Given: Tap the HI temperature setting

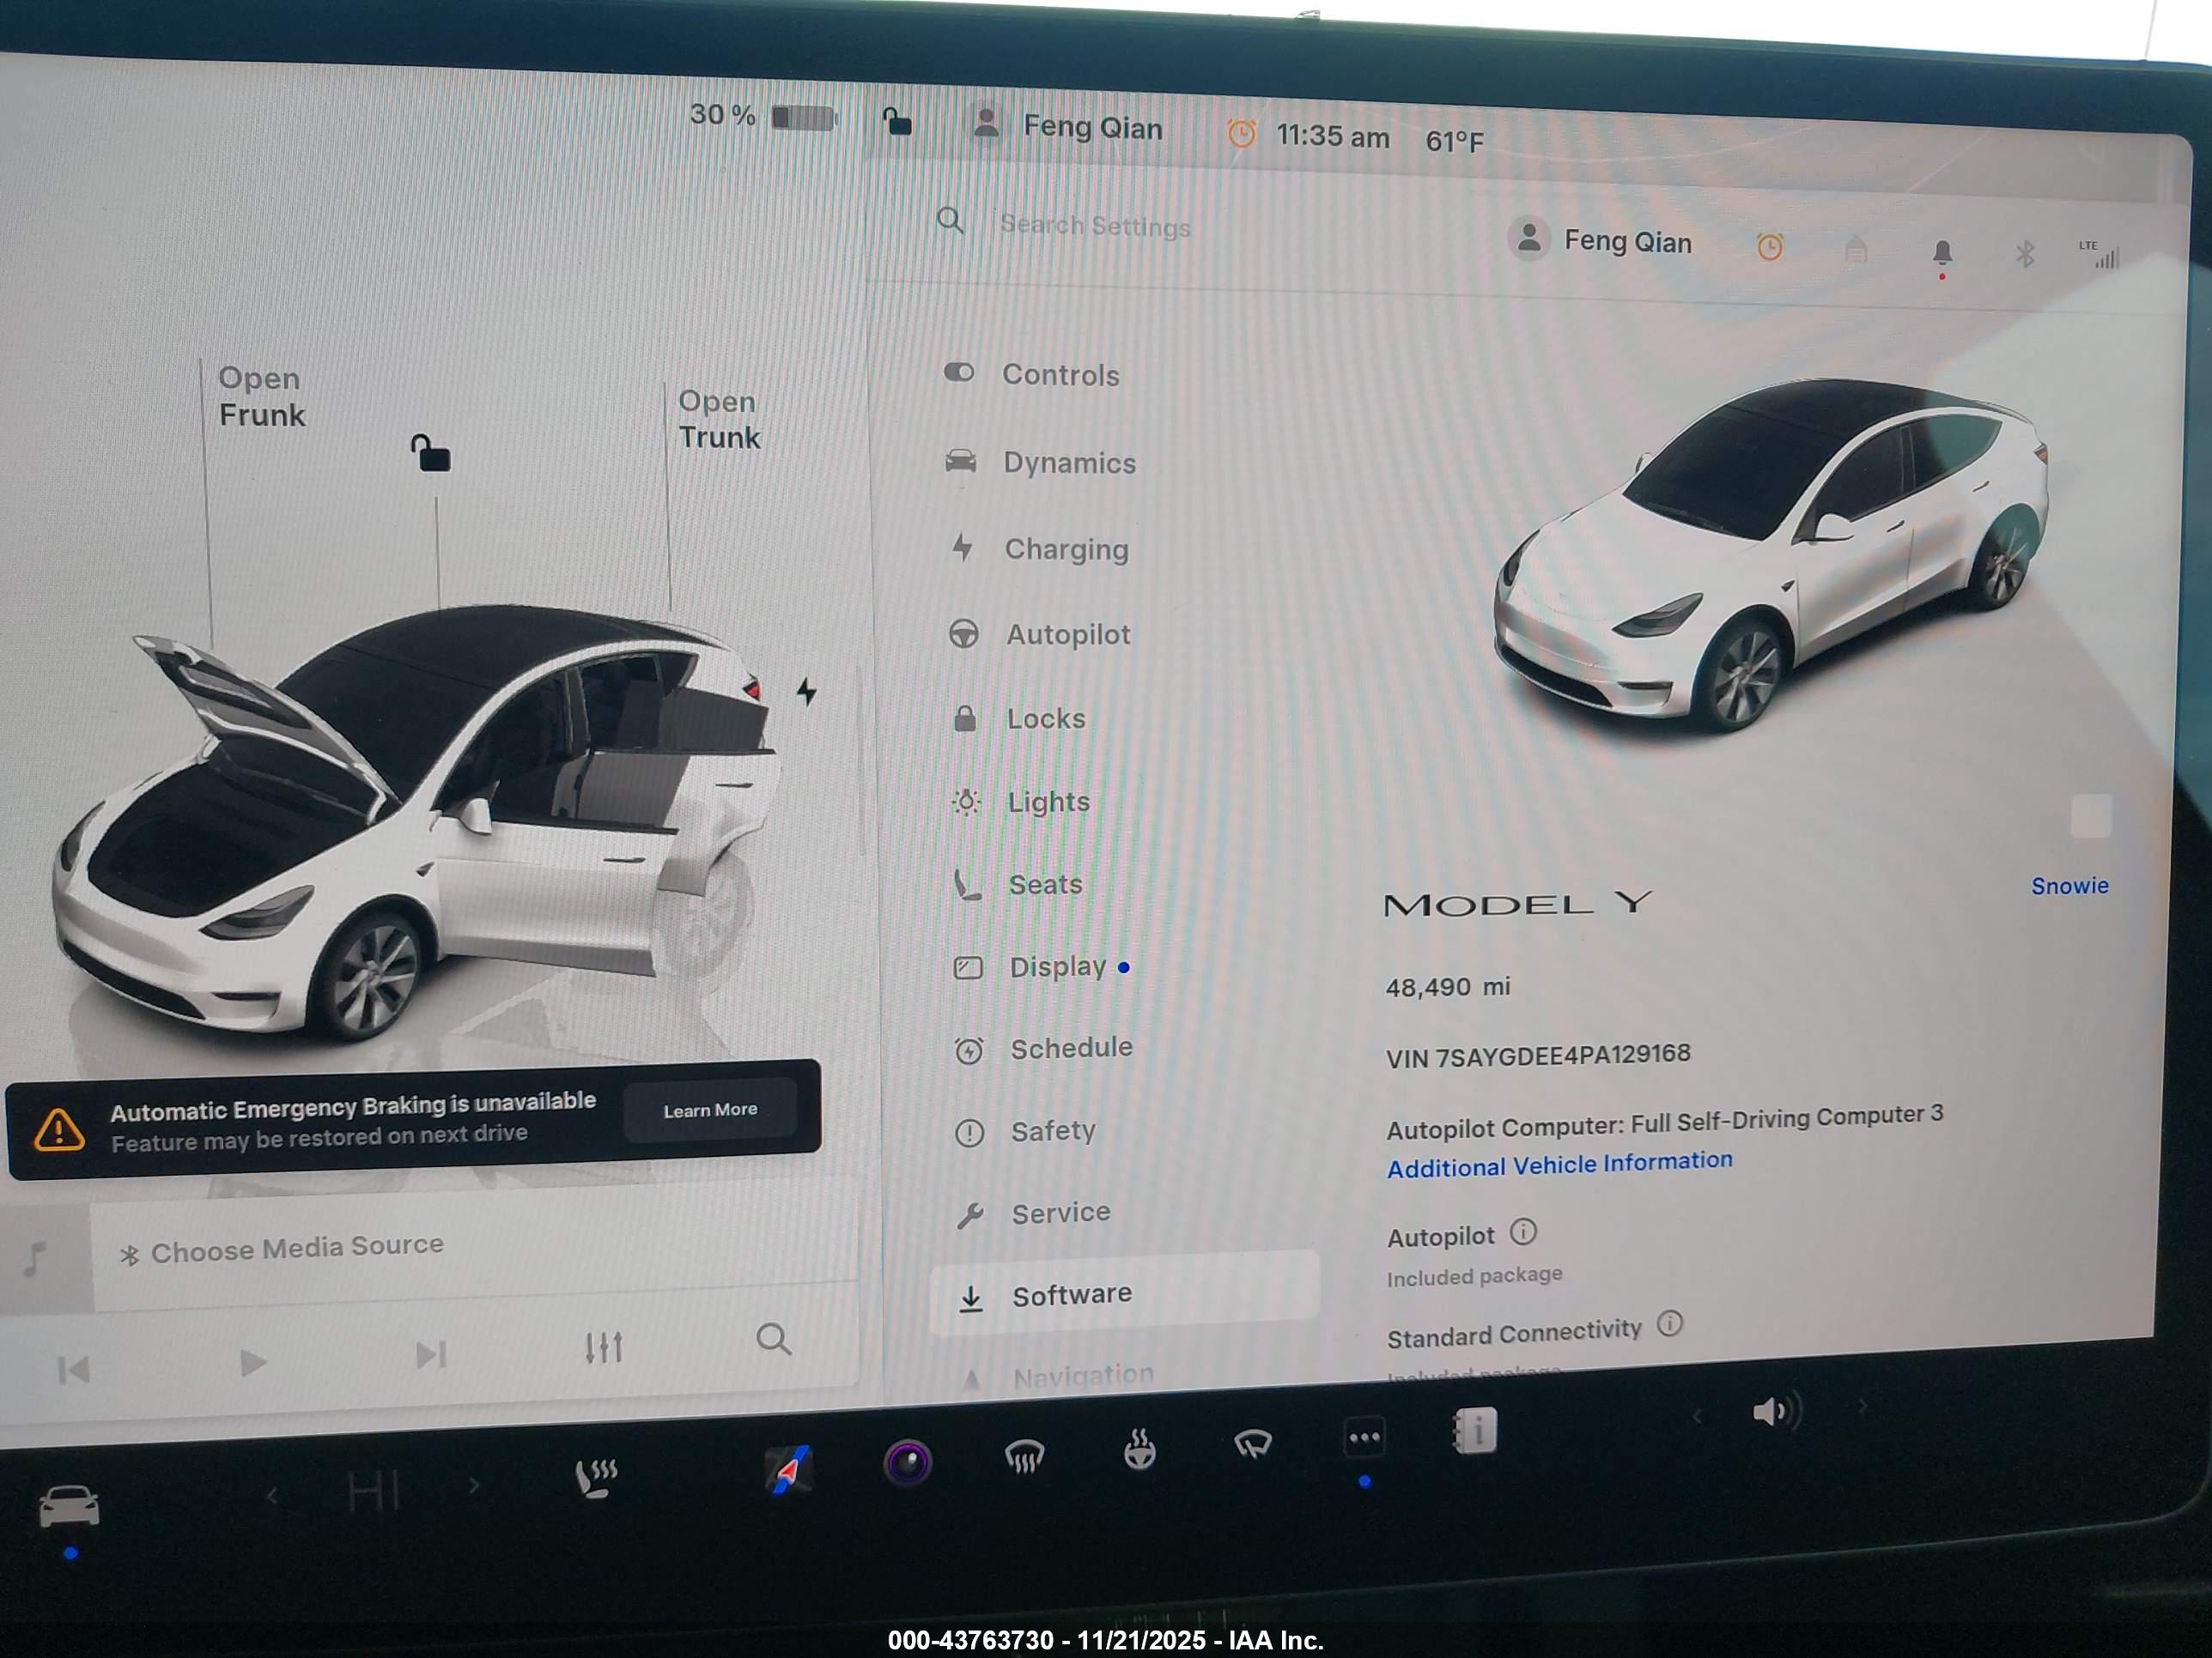Looking at the screenshot, I should click(373, 1492).
